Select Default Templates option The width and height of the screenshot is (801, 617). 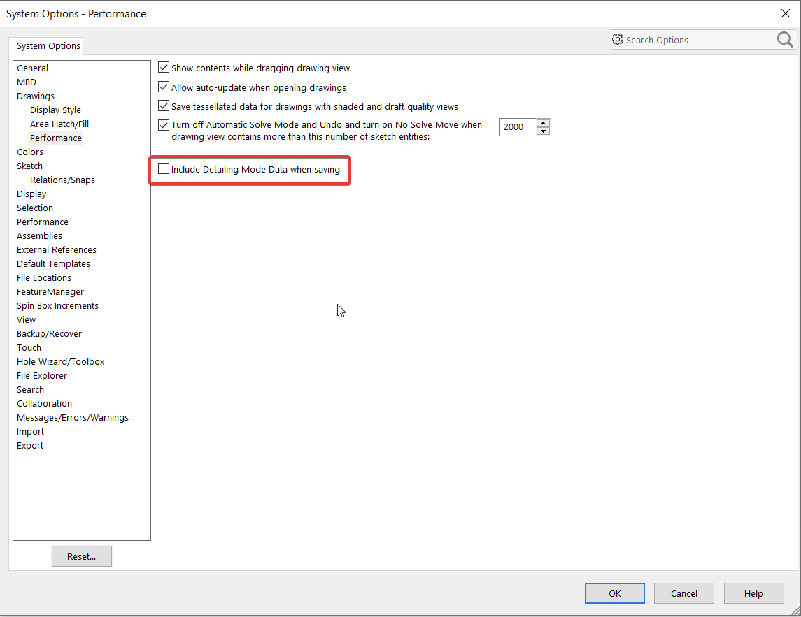(x=53, y=264)
